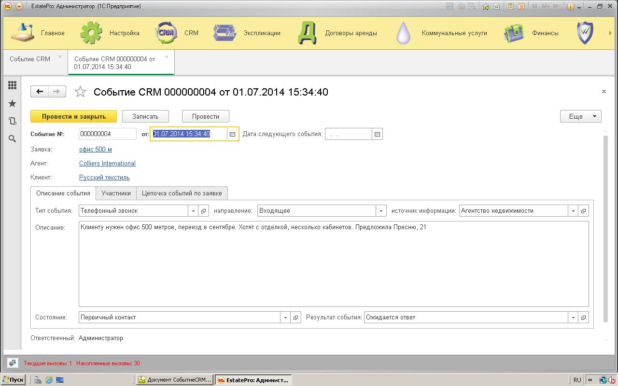Click the Дата следующего события field
The height and width of the screenshot is (386, 618).
click(x=349, y=134)
